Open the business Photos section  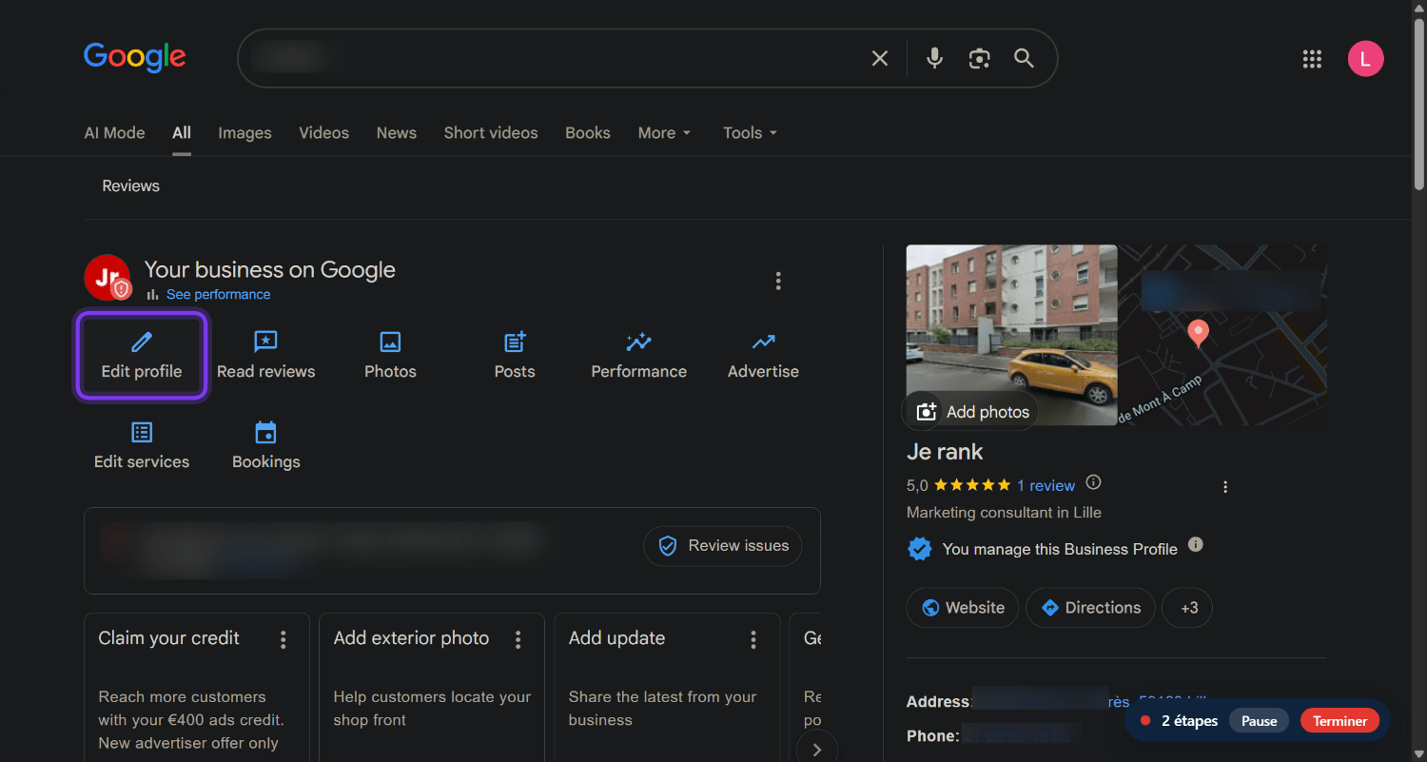click(x=390, y=356)
